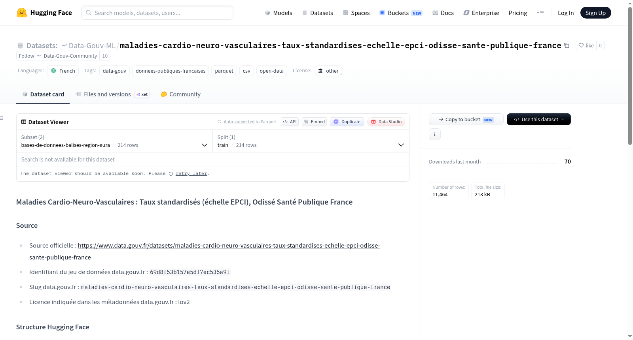633x340 pixels.
Task: Click the French language tag
Action: click(x=63, y=71)
